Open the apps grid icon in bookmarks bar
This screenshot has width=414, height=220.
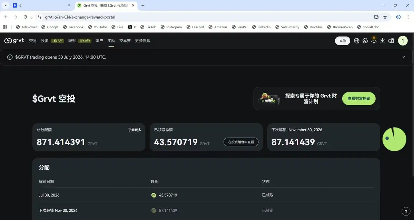click(x=5, y=27)
